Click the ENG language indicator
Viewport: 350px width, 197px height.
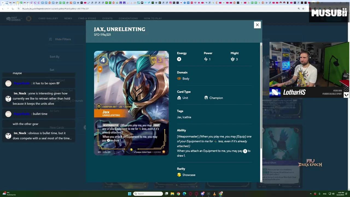pos(325,194)
